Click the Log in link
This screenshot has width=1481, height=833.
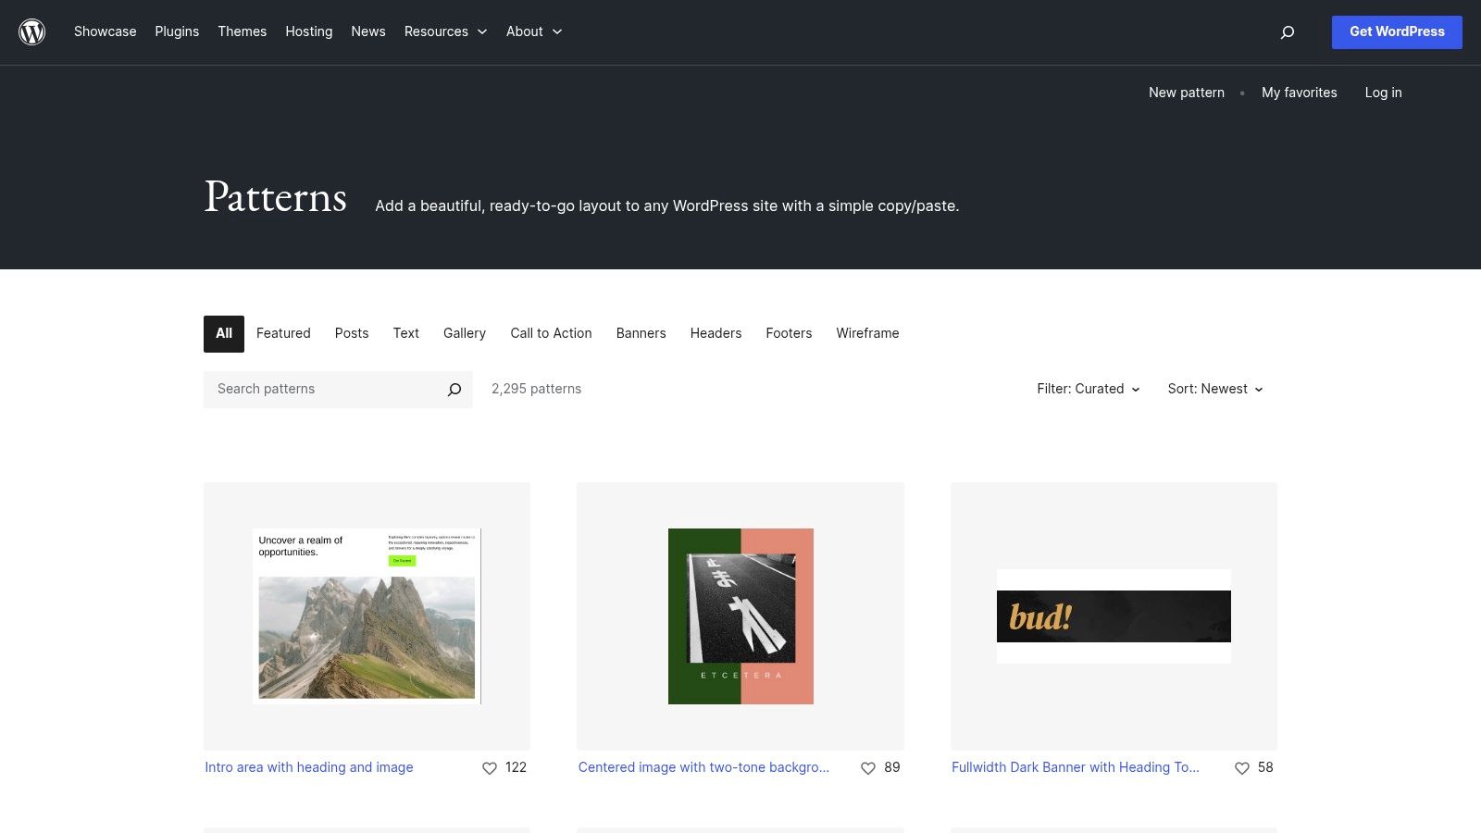pos(1384,93)
